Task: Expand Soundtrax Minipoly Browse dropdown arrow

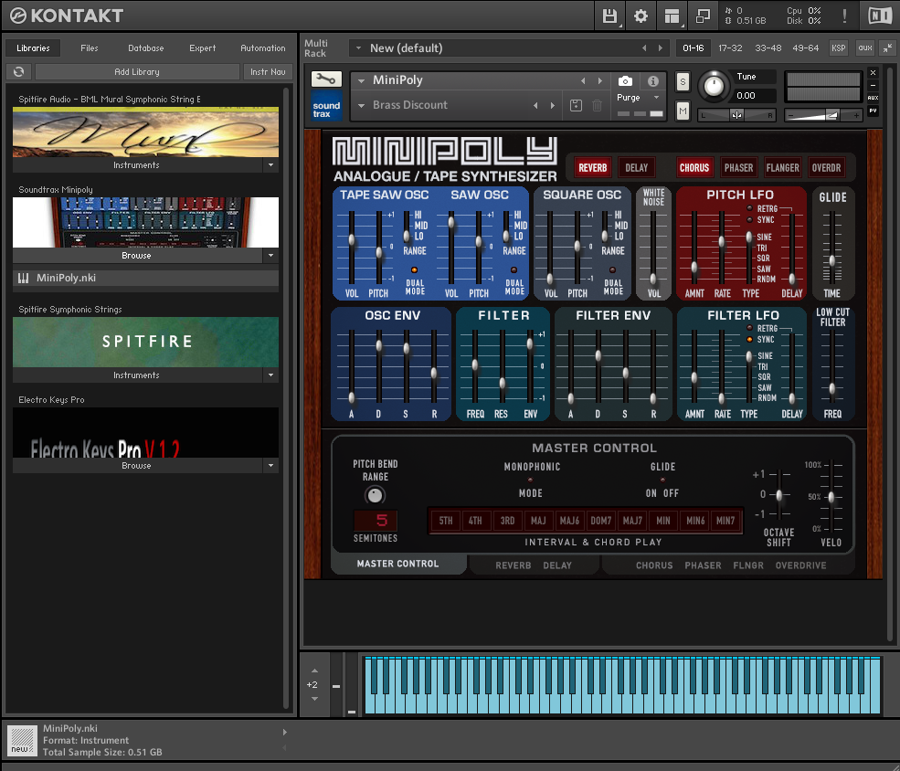Action: pyautogui.click(x=271, y=255)
